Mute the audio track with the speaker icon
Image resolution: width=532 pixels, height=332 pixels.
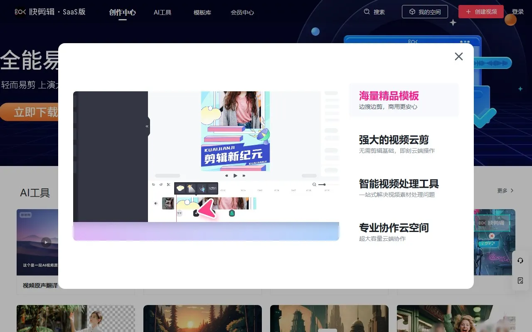pos(155,203)
